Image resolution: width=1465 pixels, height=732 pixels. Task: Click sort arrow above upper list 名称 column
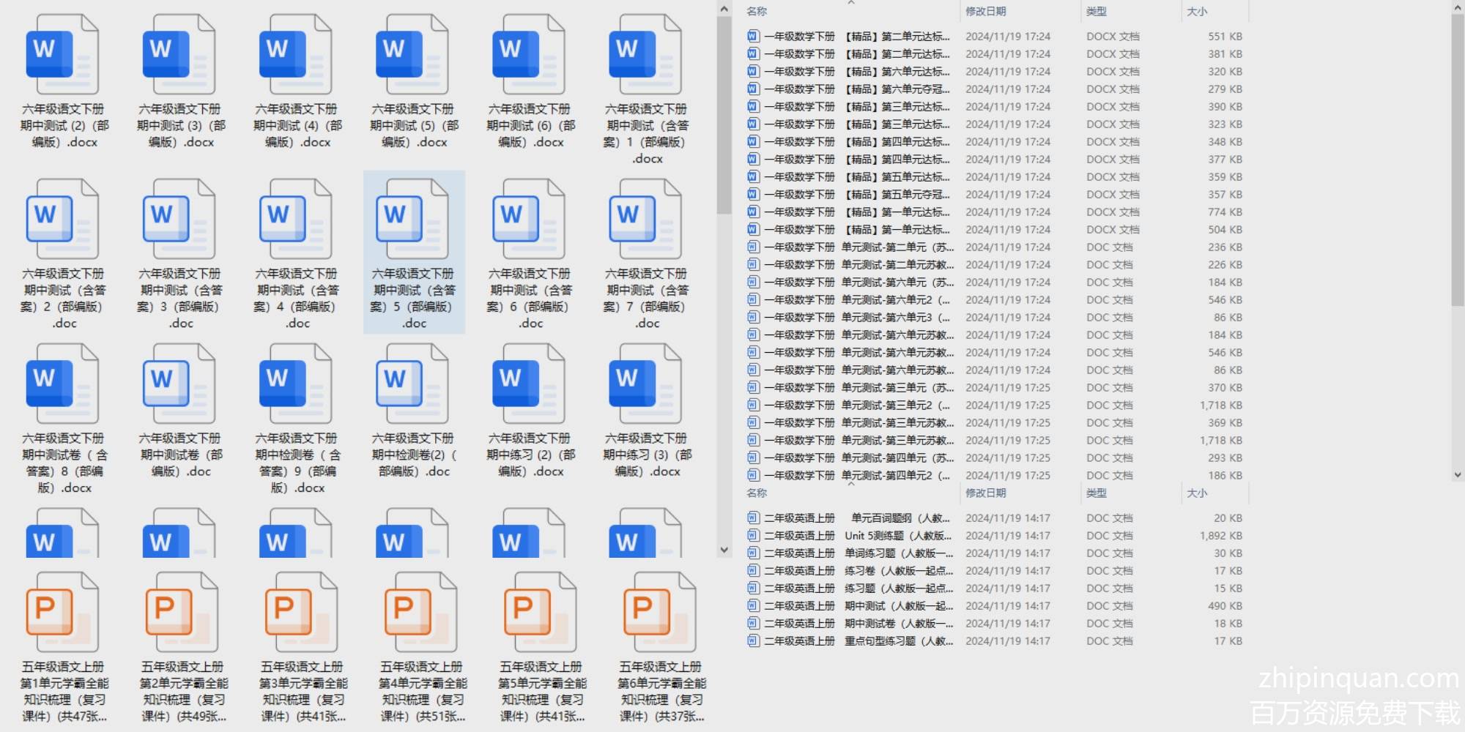[x=851, y=4]
